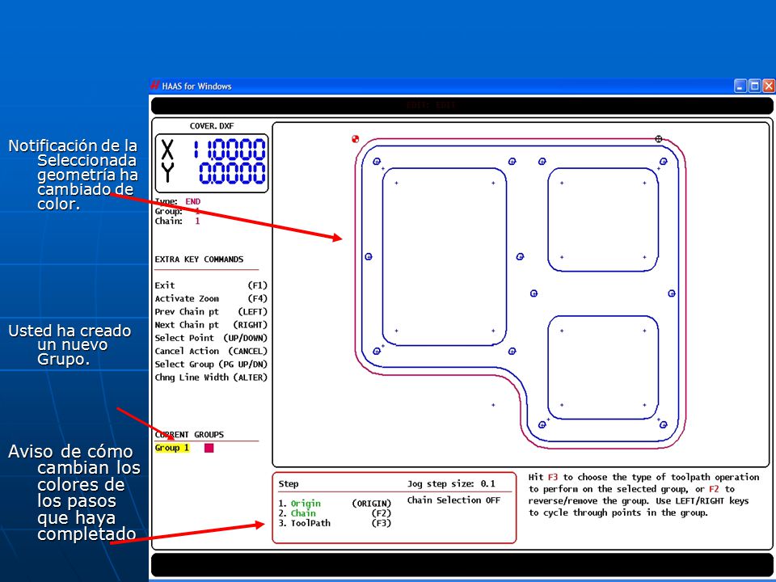Screen dimensions: 776x582
Task: Select Group 1 in Current Groups
Action: [x=171, y=448]
